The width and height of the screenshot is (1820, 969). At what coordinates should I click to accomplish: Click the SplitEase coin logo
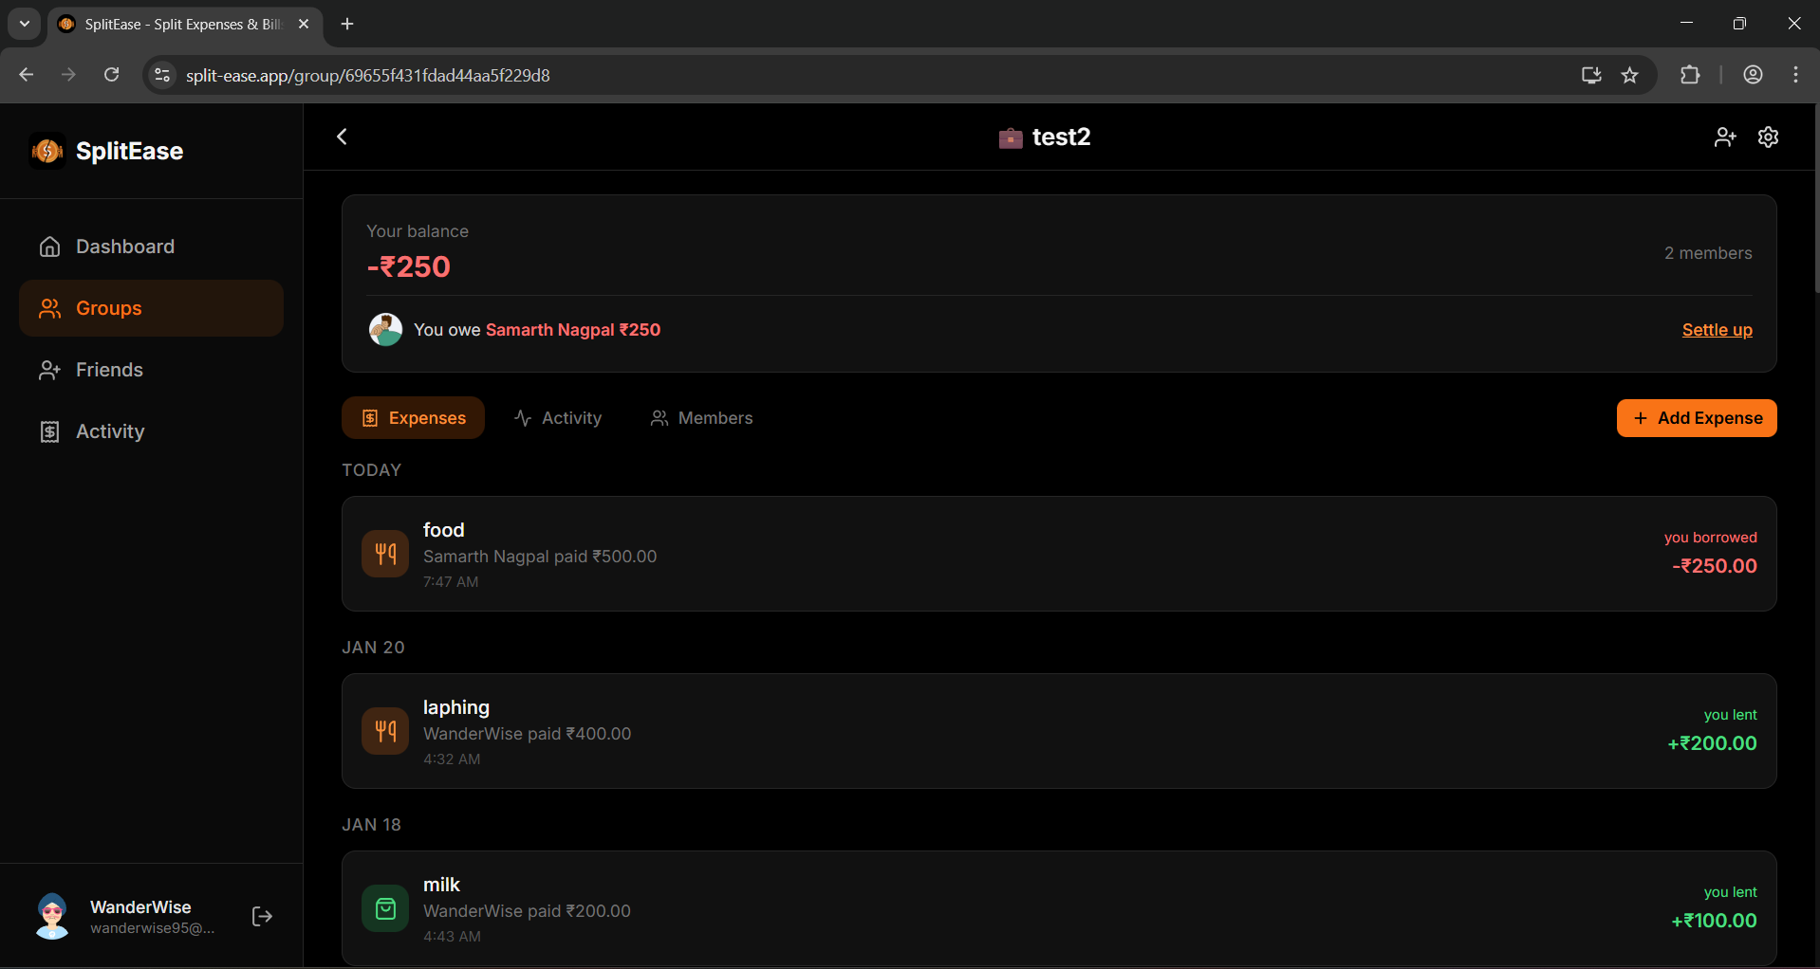pyautogui.click(x=46, y=151)
